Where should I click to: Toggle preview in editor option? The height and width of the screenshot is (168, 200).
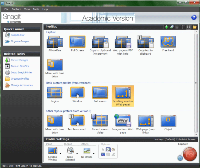[108, 149]
